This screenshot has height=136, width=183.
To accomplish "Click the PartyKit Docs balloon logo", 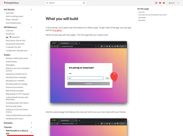I will coord(5,3).
